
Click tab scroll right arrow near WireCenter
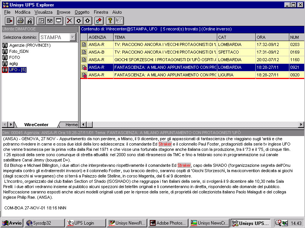(x=11, y=125)
